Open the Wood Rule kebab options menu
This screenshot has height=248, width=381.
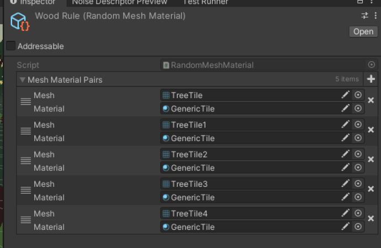point(375,16)
